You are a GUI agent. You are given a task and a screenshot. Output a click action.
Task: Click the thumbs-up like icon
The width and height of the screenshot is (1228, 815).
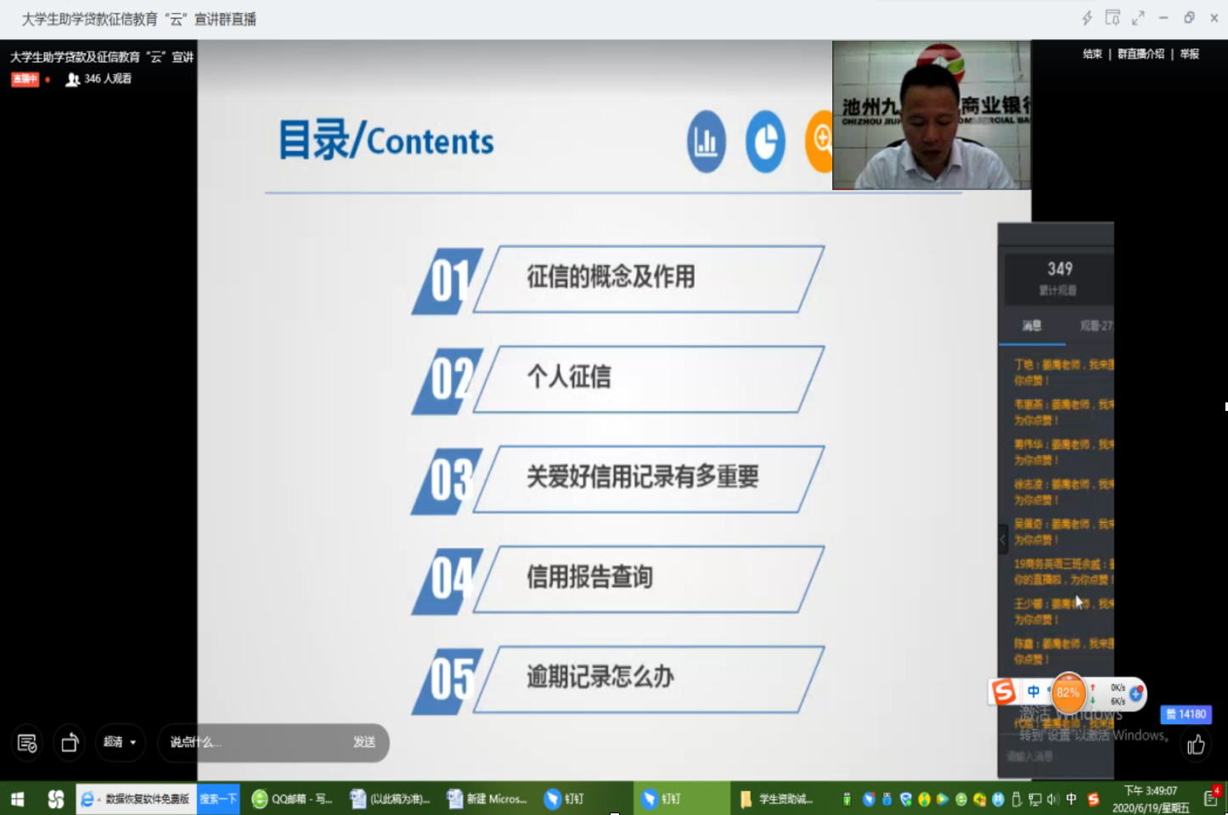point(1196,745)
